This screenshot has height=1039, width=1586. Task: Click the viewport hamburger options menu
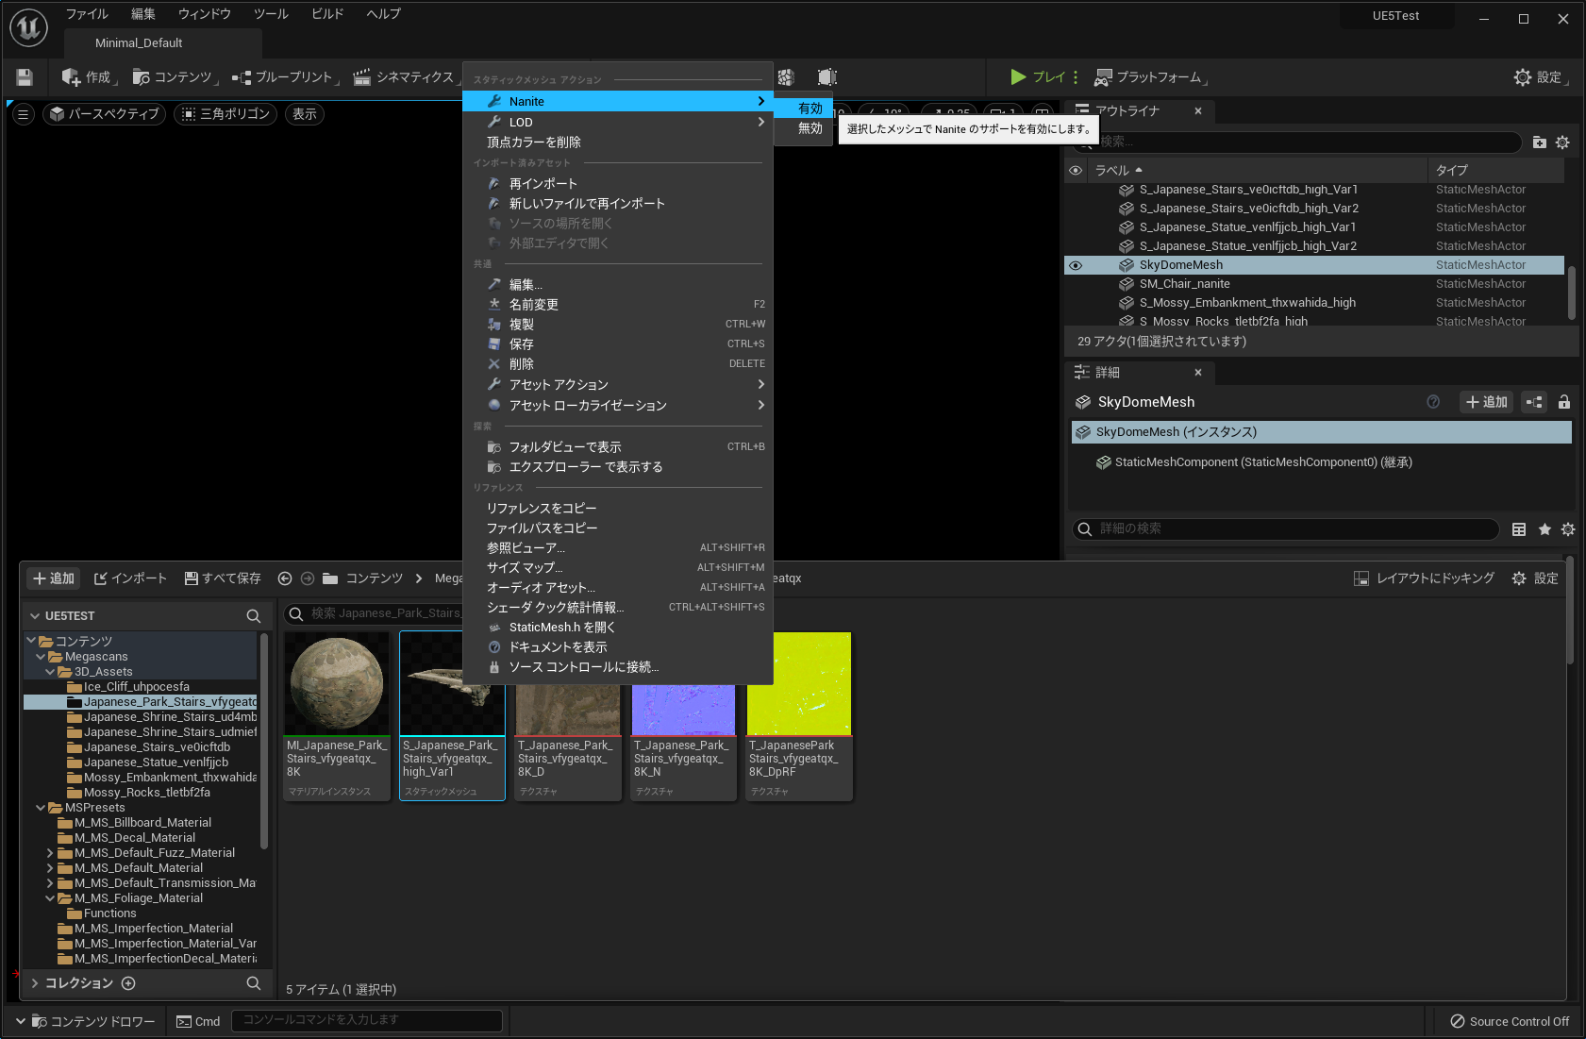(24, 114)
